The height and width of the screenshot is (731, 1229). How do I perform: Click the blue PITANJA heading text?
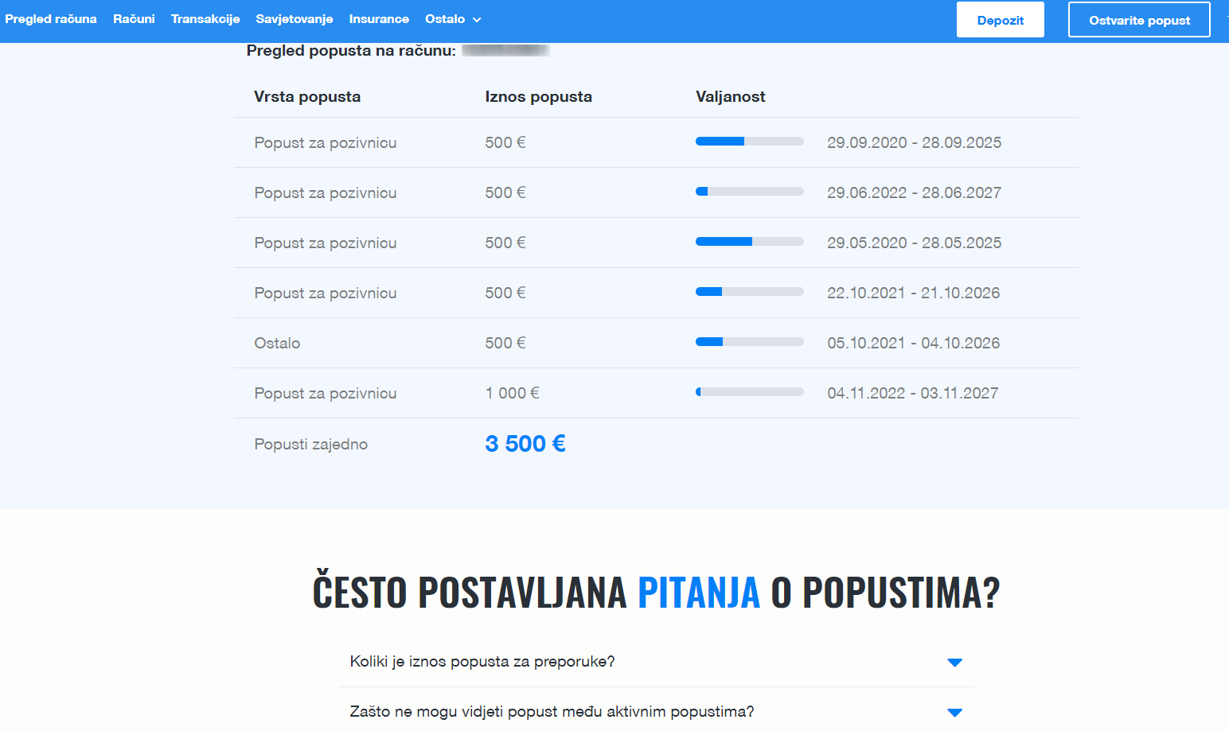click(698, 591)
